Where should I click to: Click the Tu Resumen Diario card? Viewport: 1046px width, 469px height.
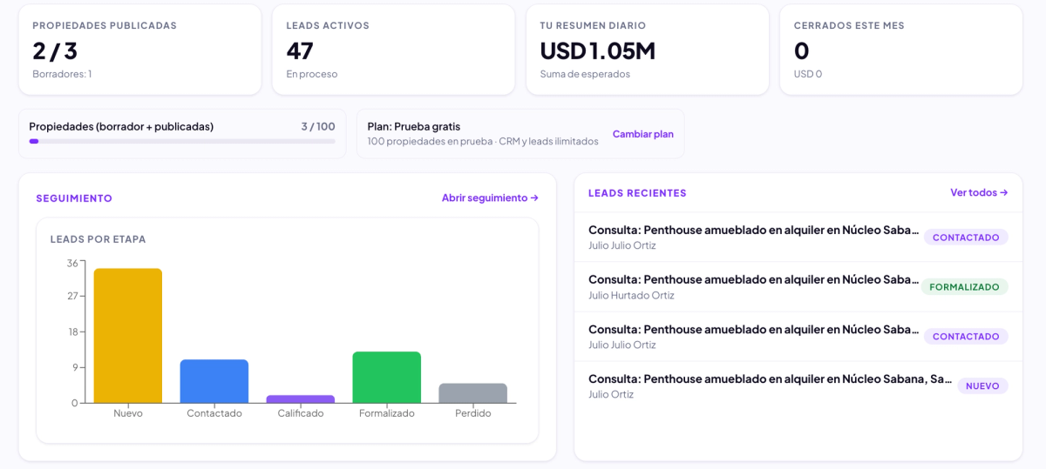[648, 50]
